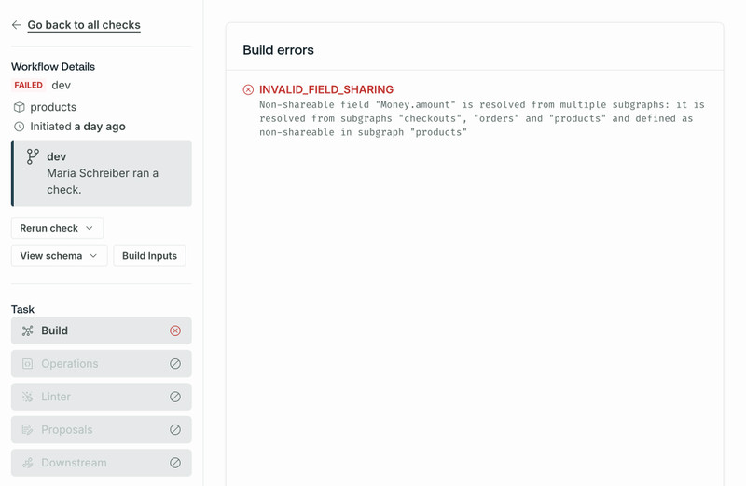
Task: Click the products cube icon
Action: [x=19, y=107]
